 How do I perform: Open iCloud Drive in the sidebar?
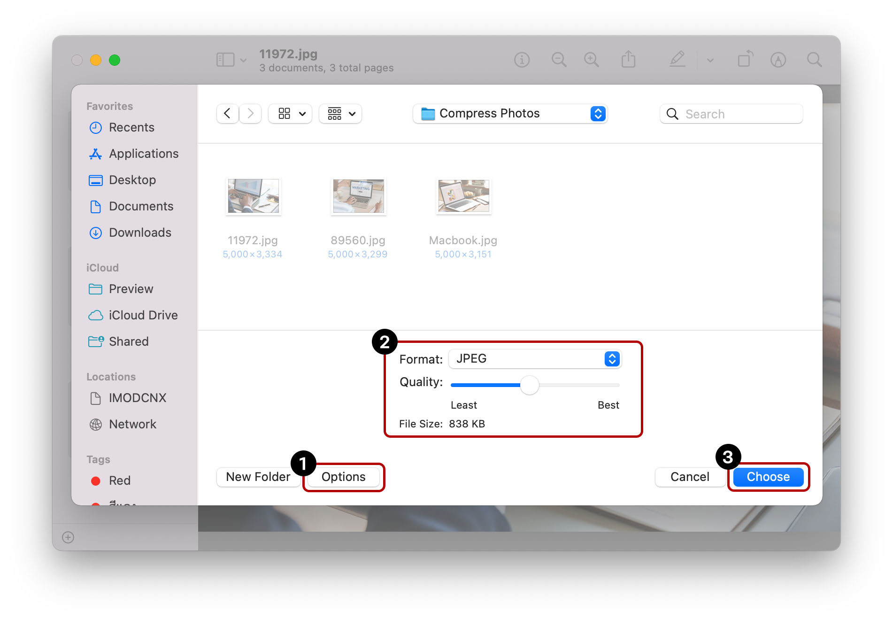pyautogui.click(x=143, y=316)
